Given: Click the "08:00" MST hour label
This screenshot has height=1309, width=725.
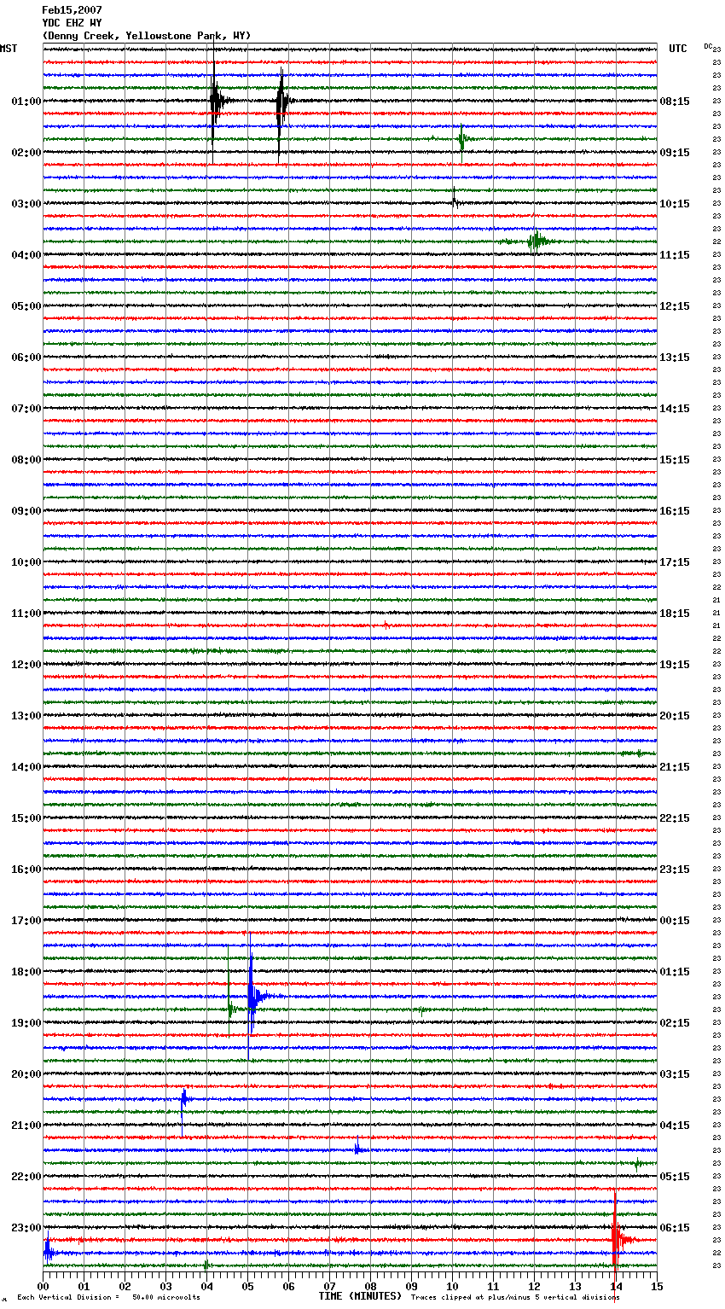Looking at the screenshot, I should (26, 460).
